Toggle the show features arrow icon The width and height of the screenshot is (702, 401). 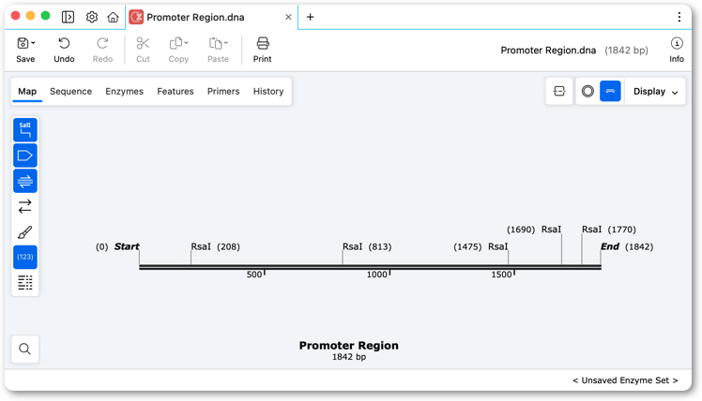point(25,156)
